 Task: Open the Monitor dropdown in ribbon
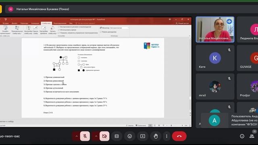pos(119,28)
